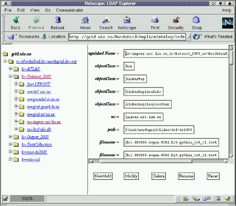The width and height of the screenshot is (236, 206).
Task: Open the View menu
Action: (x=35, y=10)
